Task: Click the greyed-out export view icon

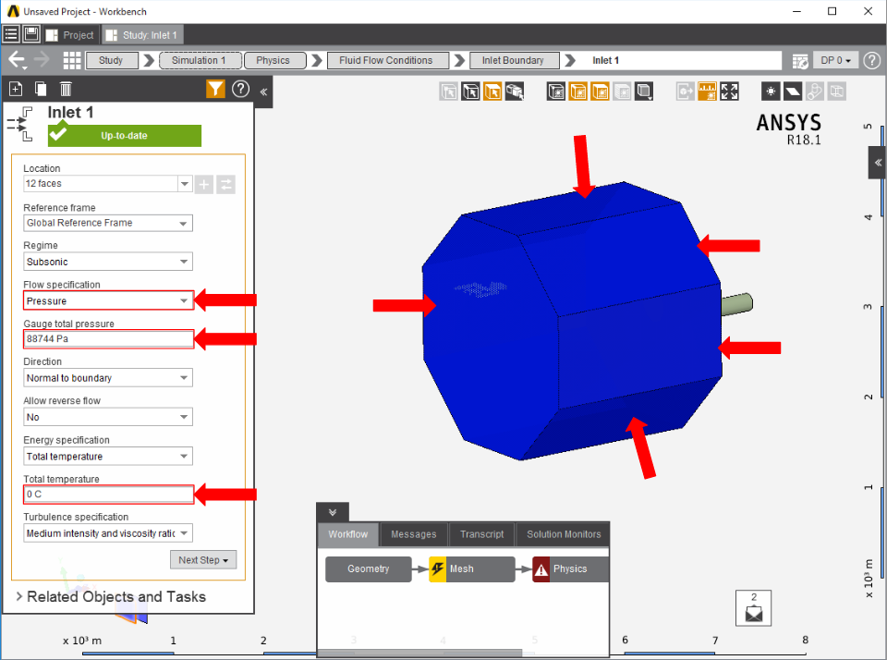Action: (x=685, y=92)
